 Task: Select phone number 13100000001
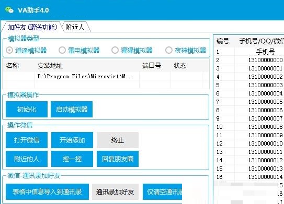point(265,68)
